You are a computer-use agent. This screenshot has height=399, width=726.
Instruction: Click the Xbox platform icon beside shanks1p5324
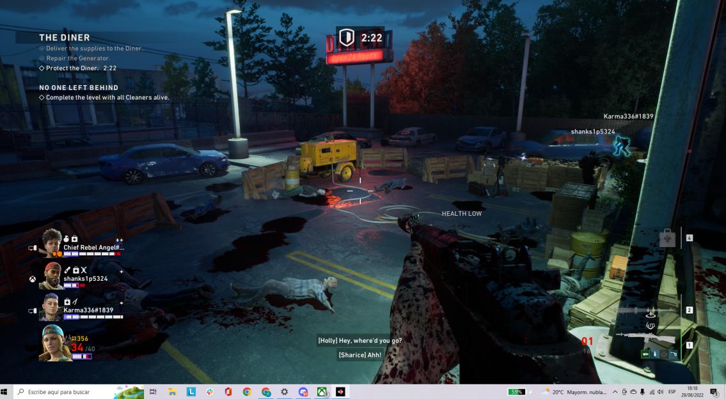point(33,279)
